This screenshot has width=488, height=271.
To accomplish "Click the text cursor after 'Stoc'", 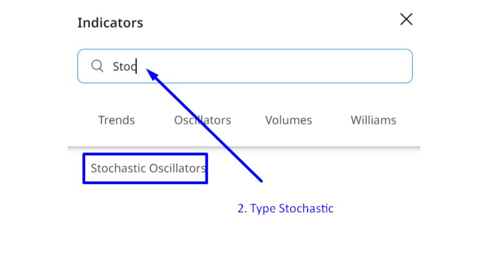I will point(137,66).
